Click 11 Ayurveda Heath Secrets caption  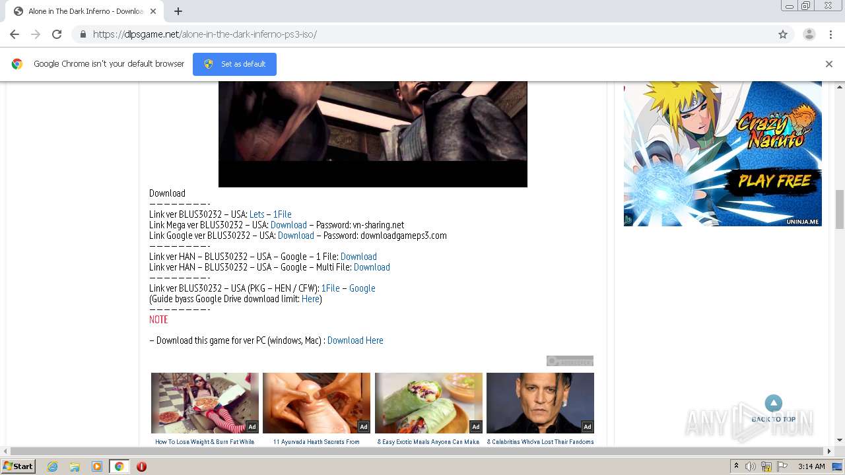316,442
